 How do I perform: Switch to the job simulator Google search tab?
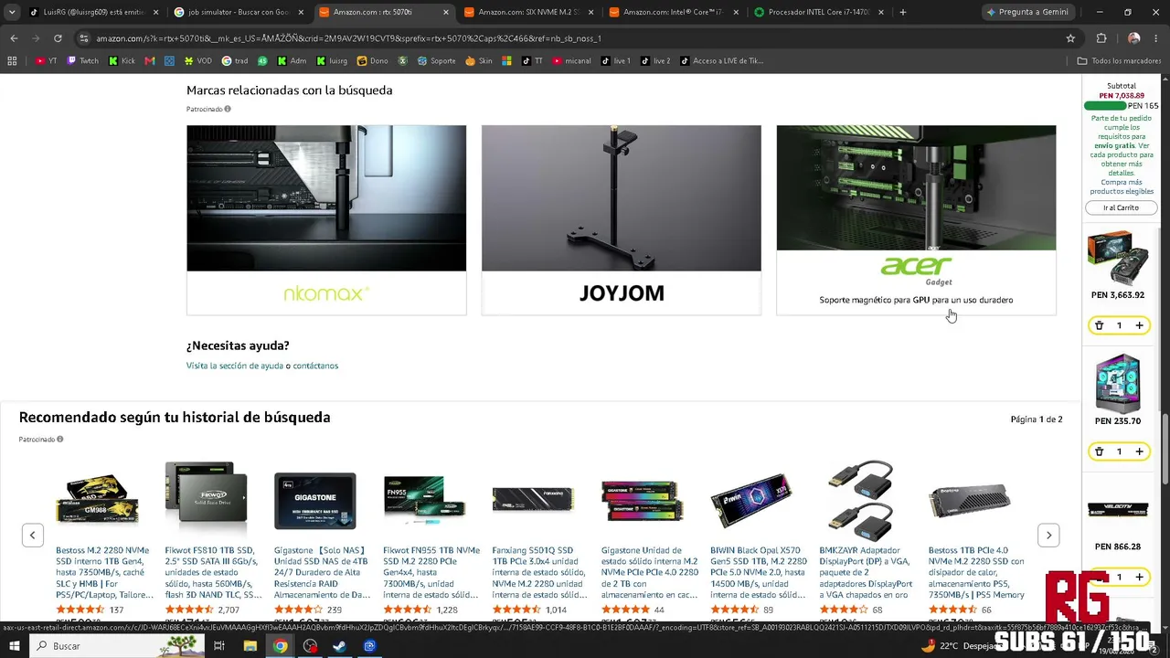pos(238,12)
